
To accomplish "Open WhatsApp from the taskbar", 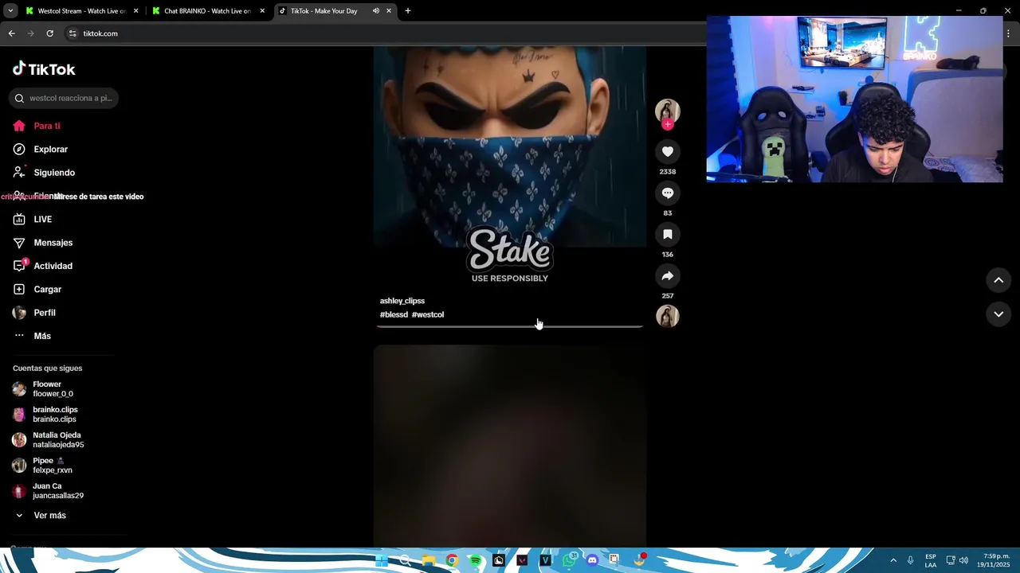I will pyautogui.click(x=569, y=560).
